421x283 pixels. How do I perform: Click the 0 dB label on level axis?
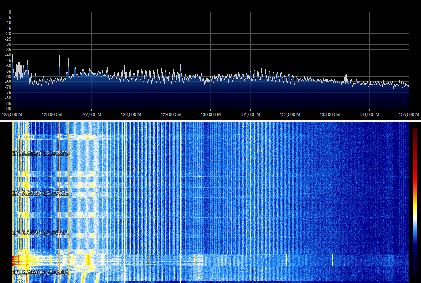point(10,12)
